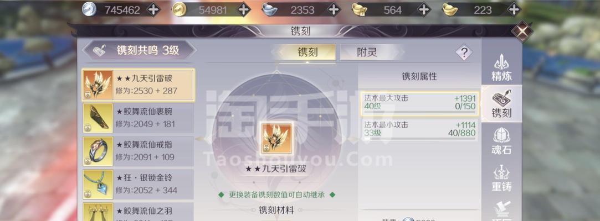Open the 镌刻共鸣 3级 resonance banner

coord(139,50)
